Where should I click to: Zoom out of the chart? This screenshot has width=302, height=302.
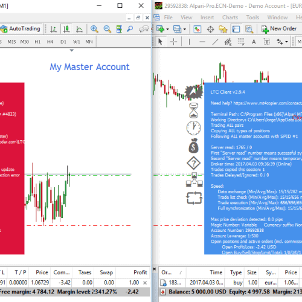point(108,29)
